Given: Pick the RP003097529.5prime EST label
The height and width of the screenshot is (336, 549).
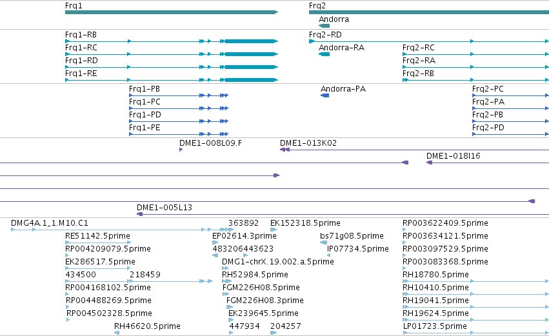Looking at the screenshot, I should (445, 249).
